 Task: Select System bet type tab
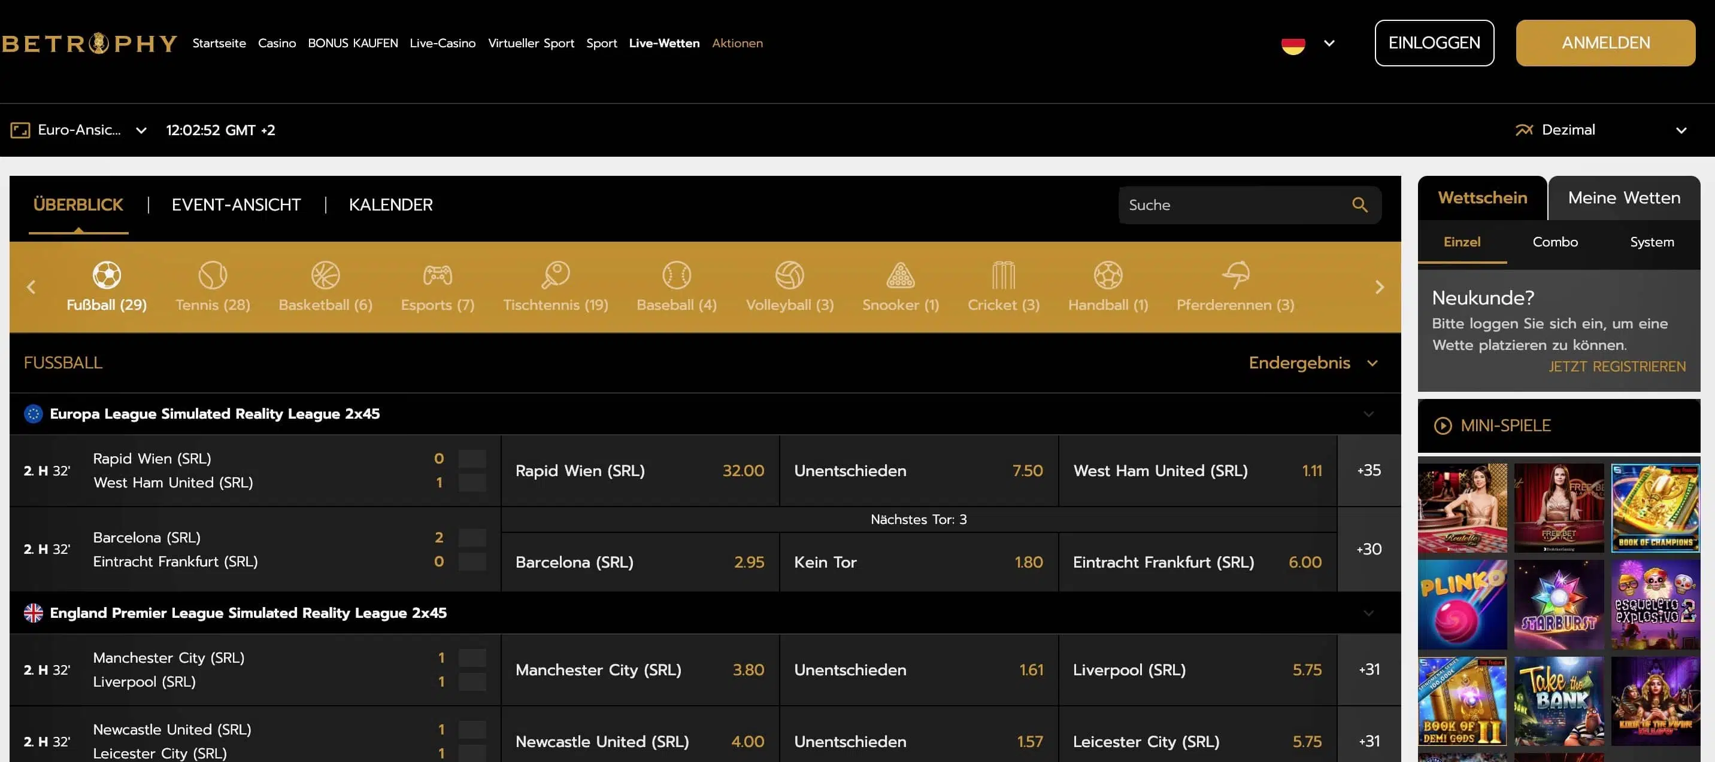(1652, 242)
